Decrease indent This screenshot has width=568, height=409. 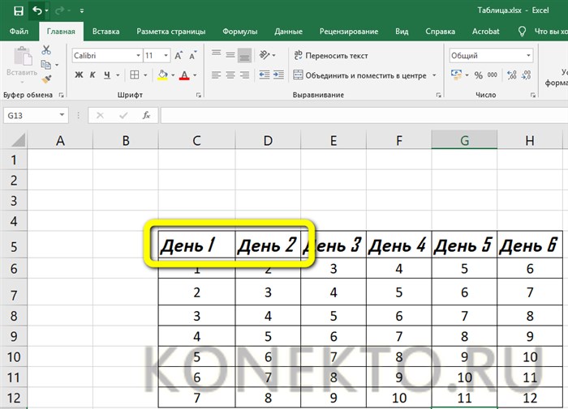264,75
